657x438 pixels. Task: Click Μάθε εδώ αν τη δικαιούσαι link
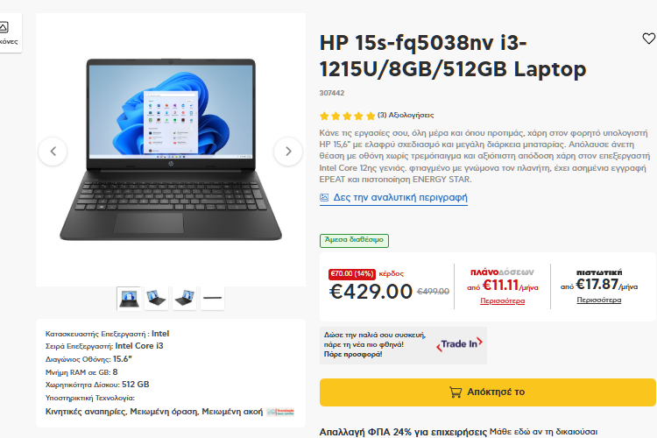543,432
